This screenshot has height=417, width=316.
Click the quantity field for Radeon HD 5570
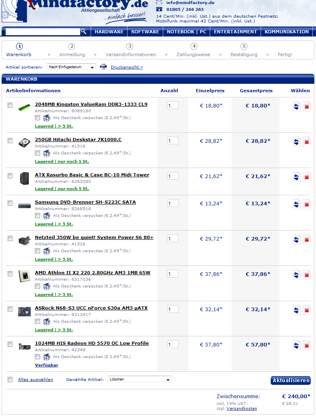pos(172,344)
